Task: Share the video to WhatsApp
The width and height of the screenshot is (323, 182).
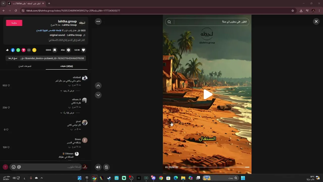Action: [x=18, y=50]
